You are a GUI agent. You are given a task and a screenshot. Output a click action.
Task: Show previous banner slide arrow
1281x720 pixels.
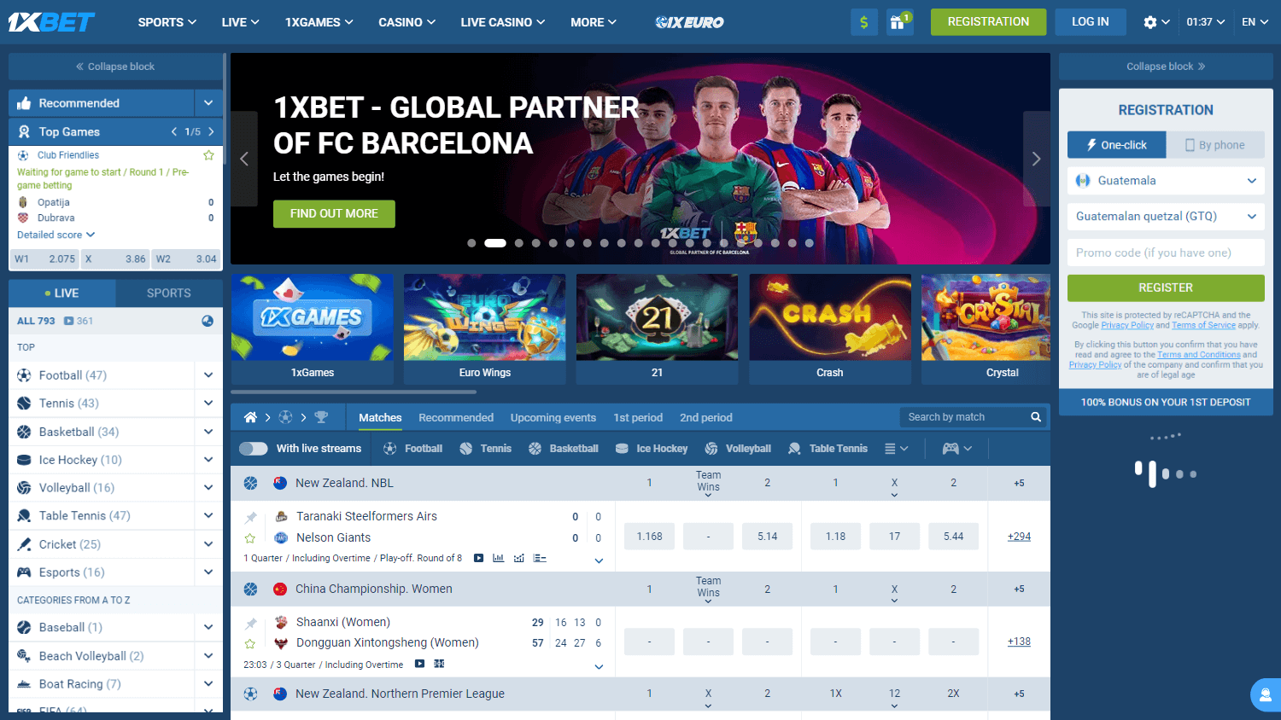[x=244, y=159]
